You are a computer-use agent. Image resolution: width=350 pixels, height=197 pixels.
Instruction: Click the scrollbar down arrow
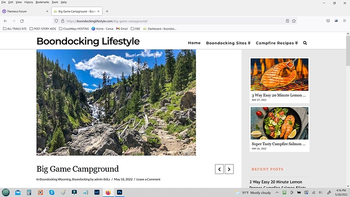pos(348,186)
